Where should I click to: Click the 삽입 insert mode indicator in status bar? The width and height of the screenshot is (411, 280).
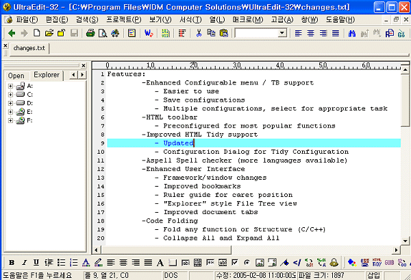coord(373,275)
